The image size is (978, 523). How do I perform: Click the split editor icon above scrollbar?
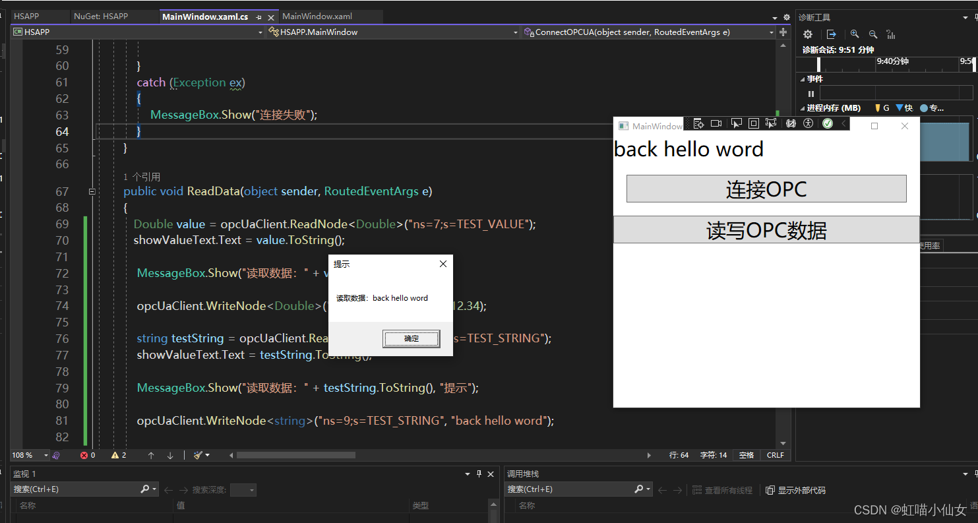coord(783,32)
